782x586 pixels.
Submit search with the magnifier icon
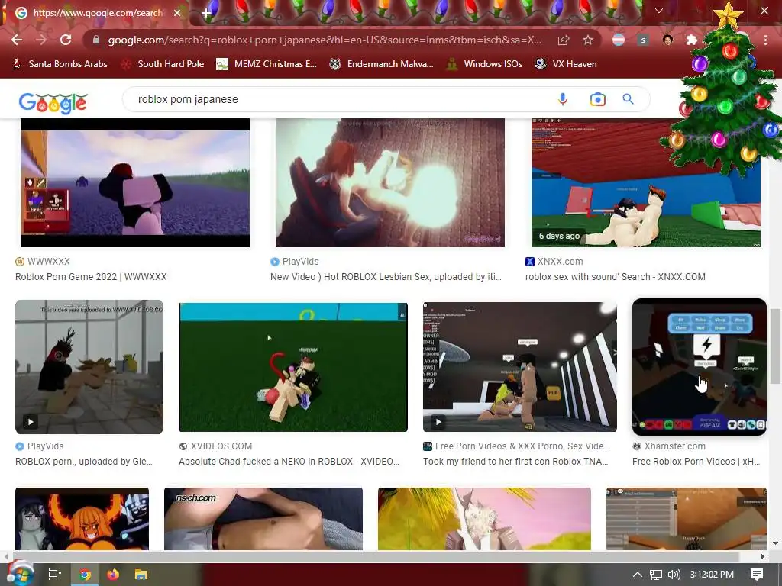pos(629,99)
